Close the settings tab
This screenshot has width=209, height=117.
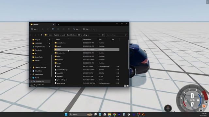pyautogui.click(x=54, y=24)
